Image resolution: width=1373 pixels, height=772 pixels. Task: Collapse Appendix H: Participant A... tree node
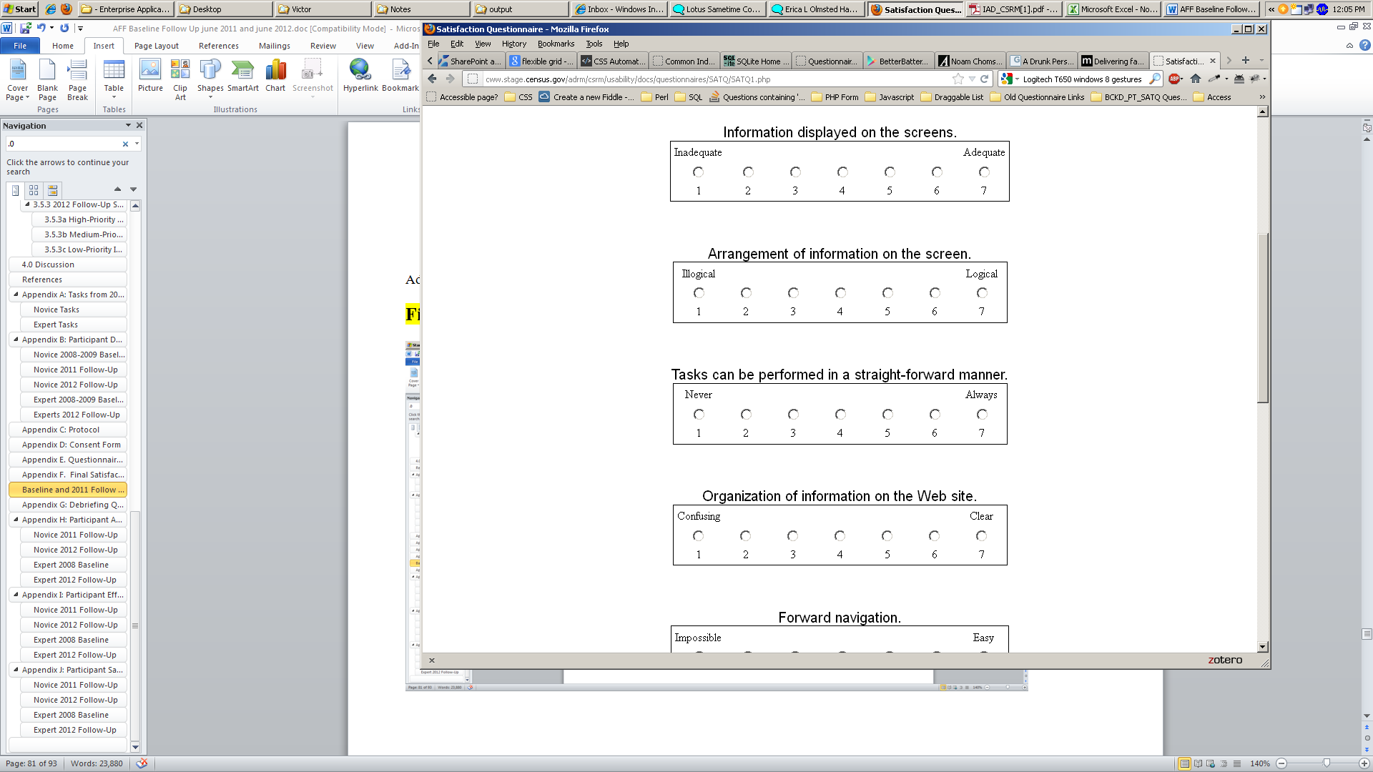click(x=16, y=520)
